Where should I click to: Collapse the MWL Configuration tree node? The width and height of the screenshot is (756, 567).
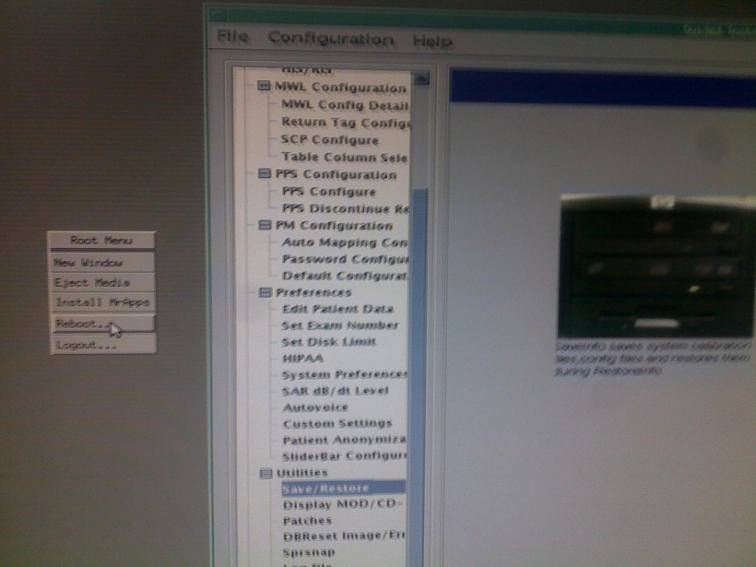coord(265,89)
